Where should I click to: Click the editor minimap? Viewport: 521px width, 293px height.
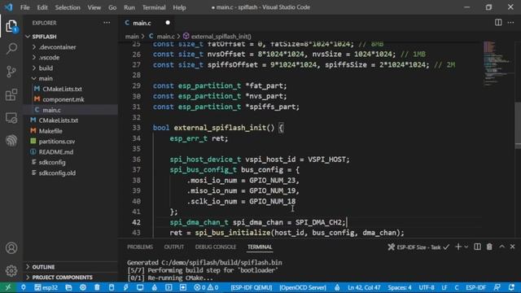coord(497,63)
